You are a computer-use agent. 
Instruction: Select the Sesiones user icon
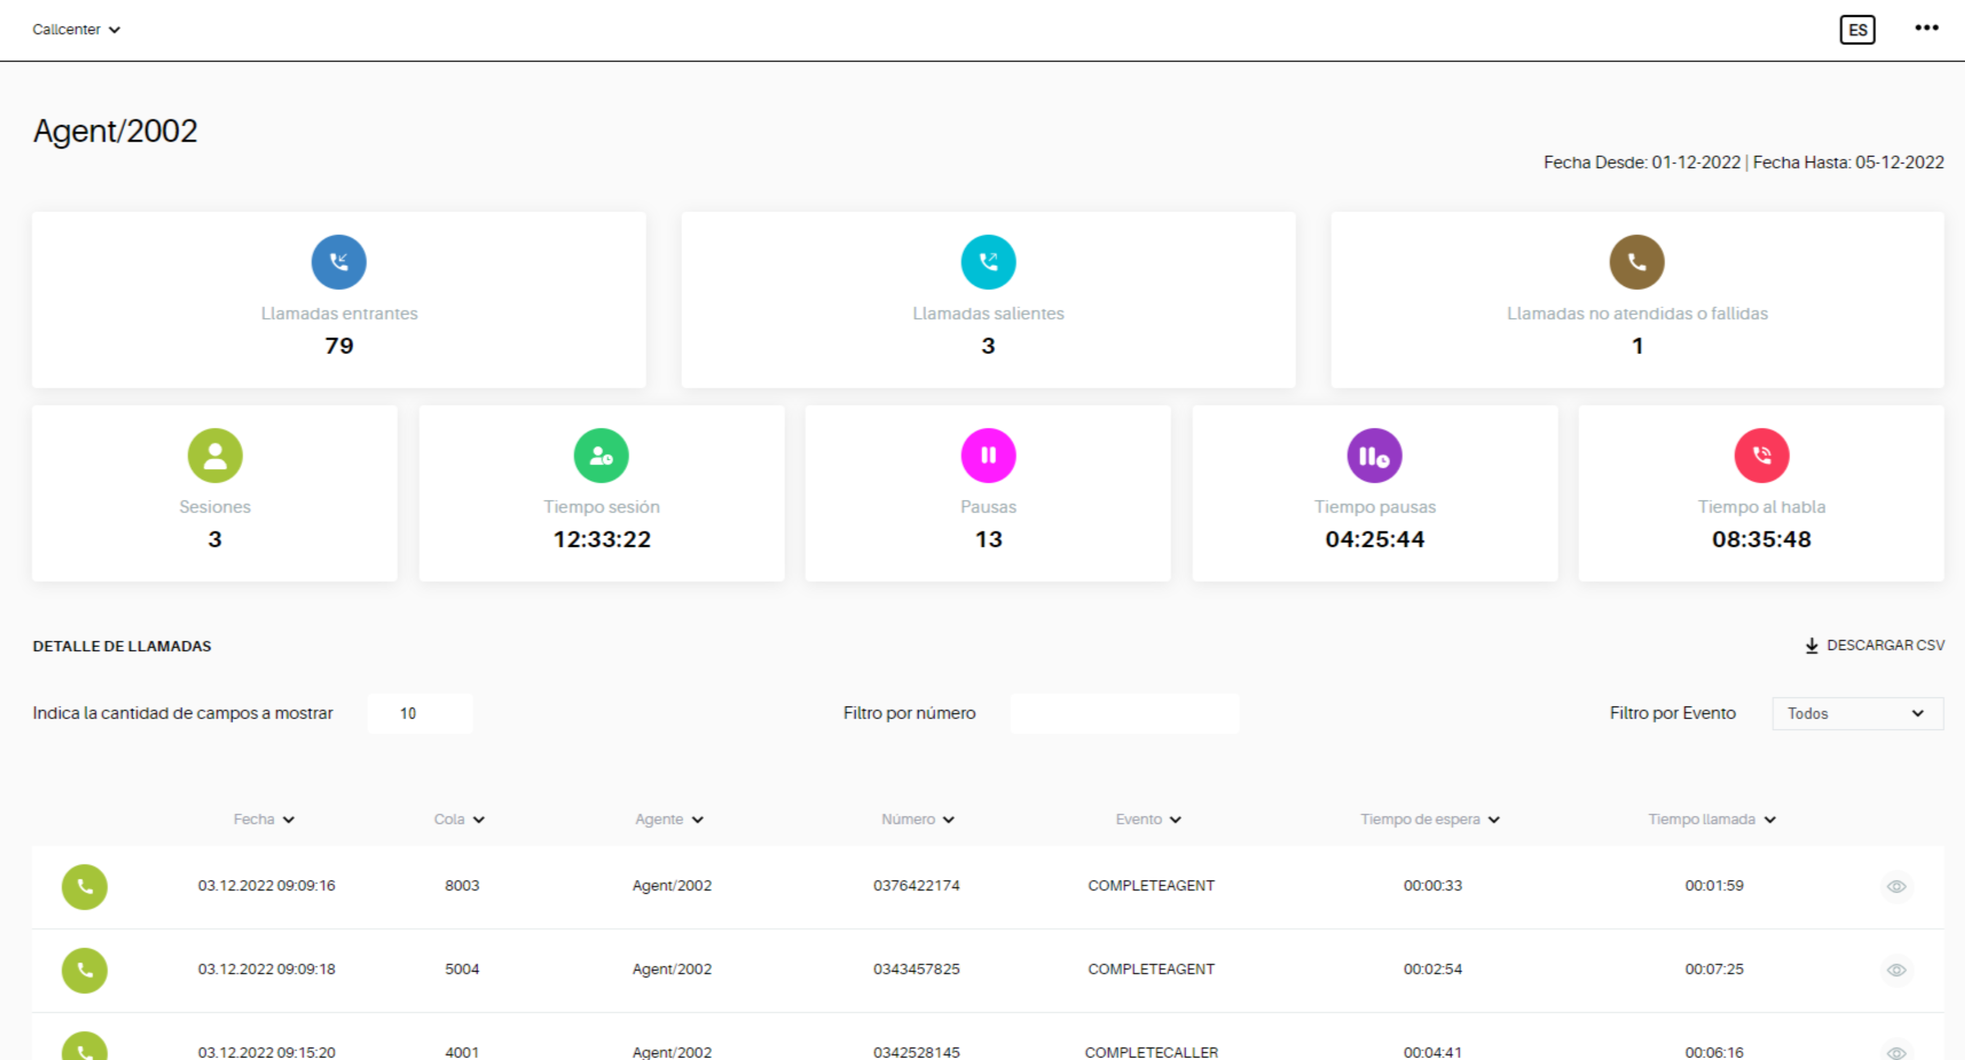tap(214, 455)
